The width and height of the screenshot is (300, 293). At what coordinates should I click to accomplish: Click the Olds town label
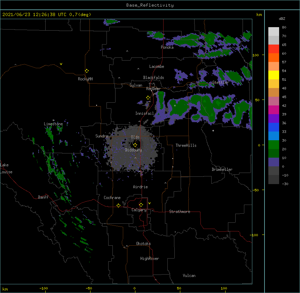pos(135,137)
